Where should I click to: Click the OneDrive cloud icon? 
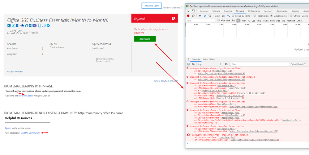[22, 26]
